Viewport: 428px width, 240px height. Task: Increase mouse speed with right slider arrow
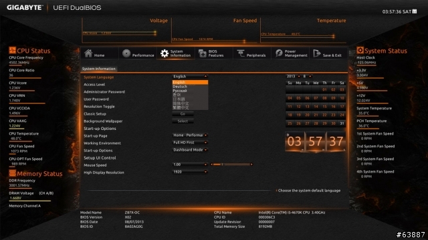pos(251,165)
